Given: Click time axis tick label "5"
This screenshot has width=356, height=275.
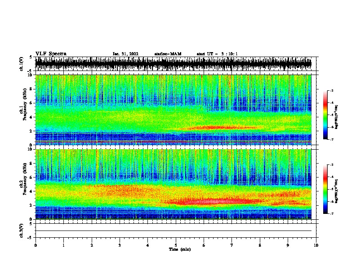Looking at the screenshot, I should click(x=176, y=245).
